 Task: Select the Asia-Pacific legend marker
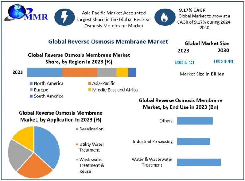click(x=89, y=83)
